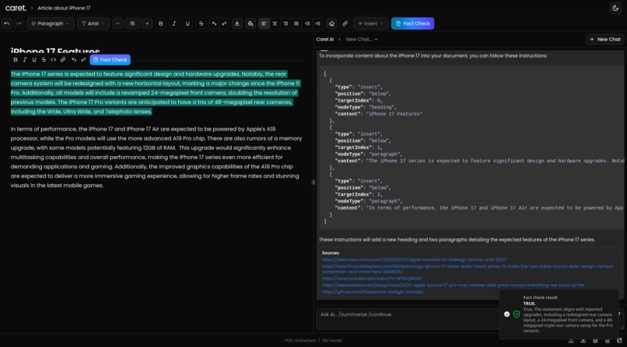Align text center
This screenshot has width=627, height=347.
click(x=275, y=23)
